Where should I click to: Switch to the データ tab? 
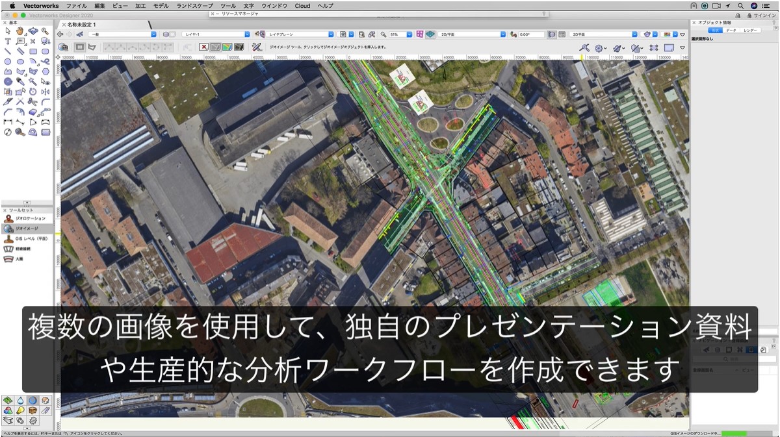point(731,30)
